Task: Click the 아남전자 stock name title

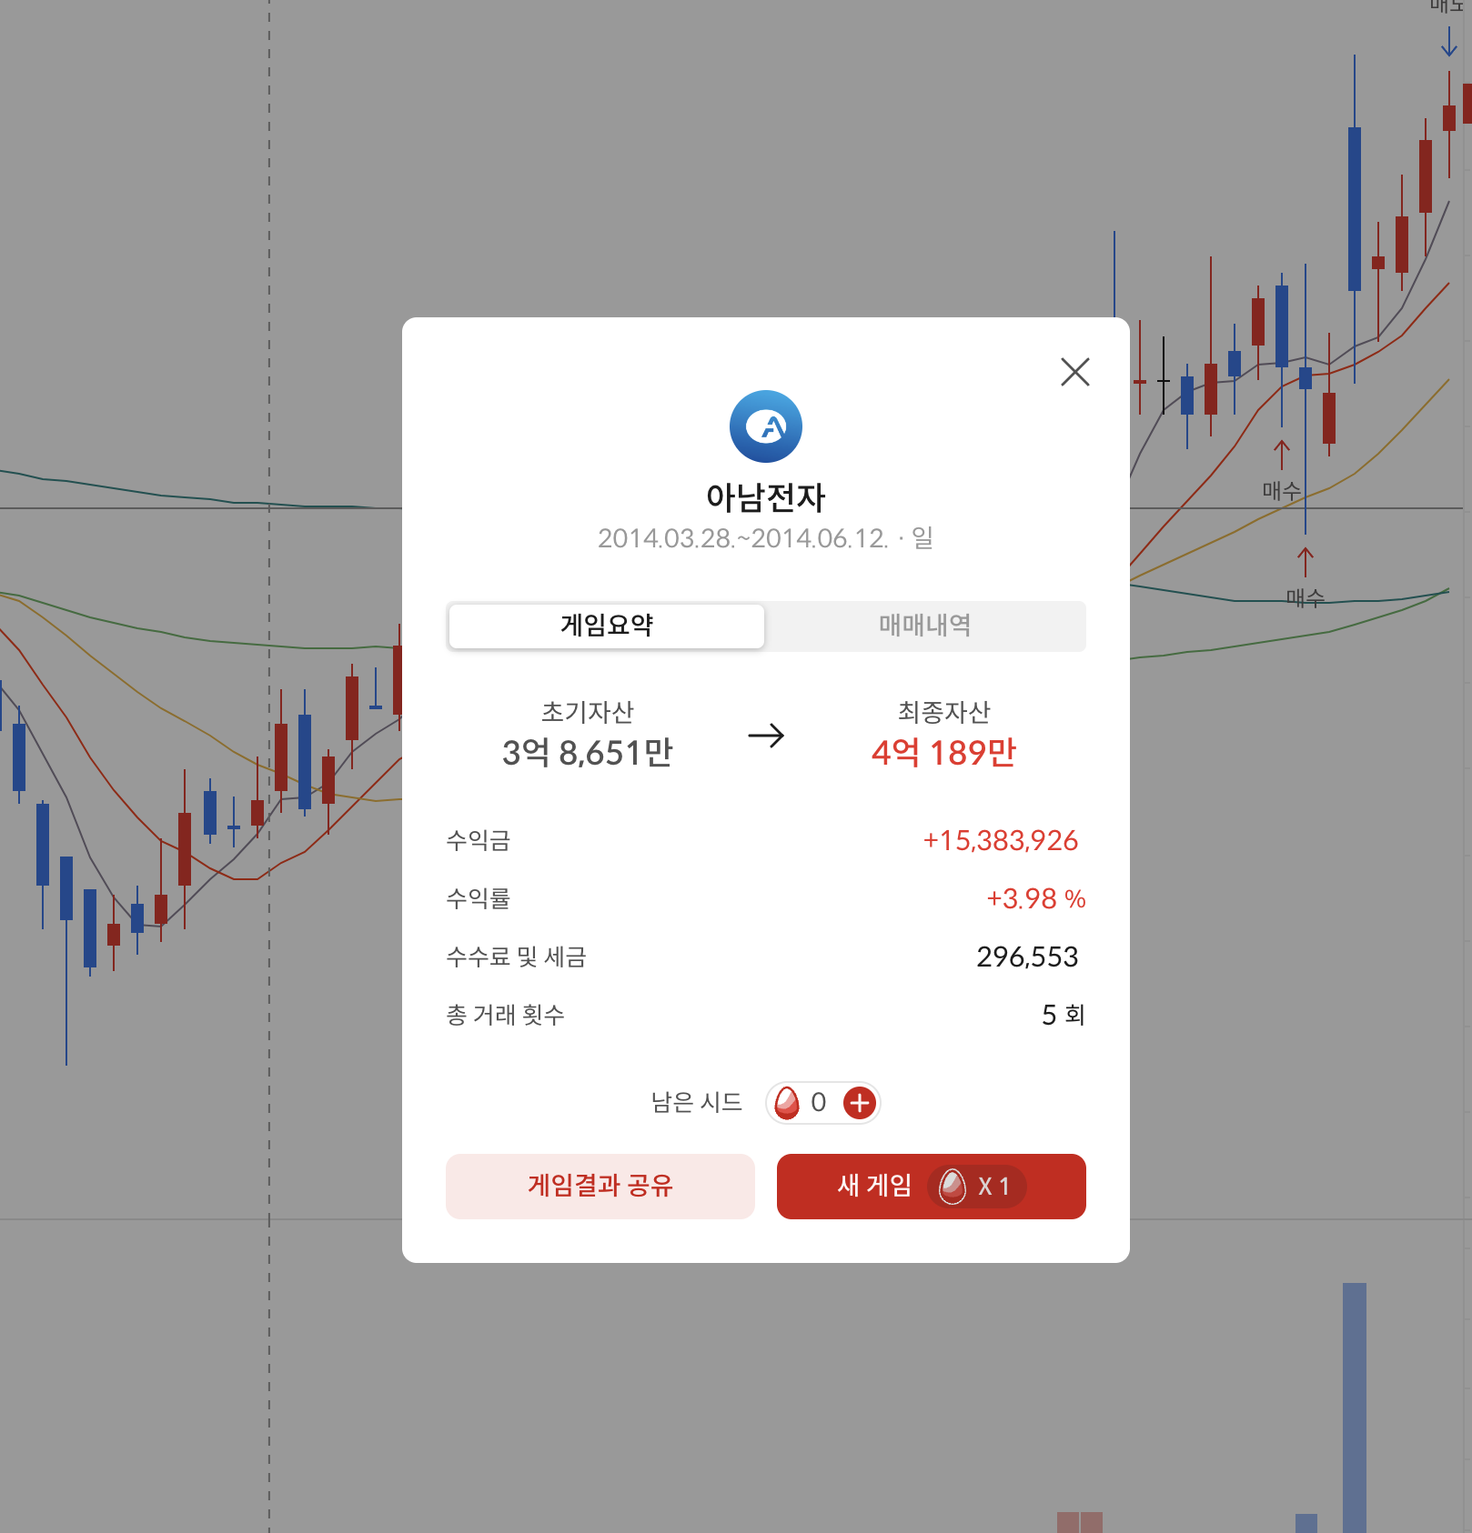Action: (x=765, y=497)
